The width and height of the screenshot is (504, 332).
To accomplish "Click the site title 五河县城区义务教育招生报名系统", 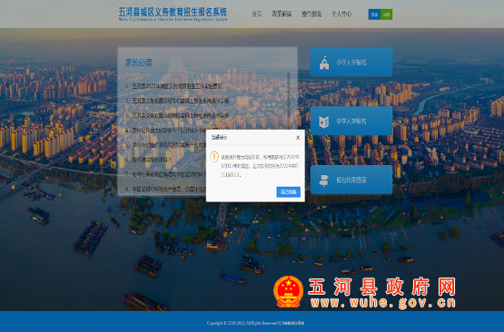I will coord(173,12).
